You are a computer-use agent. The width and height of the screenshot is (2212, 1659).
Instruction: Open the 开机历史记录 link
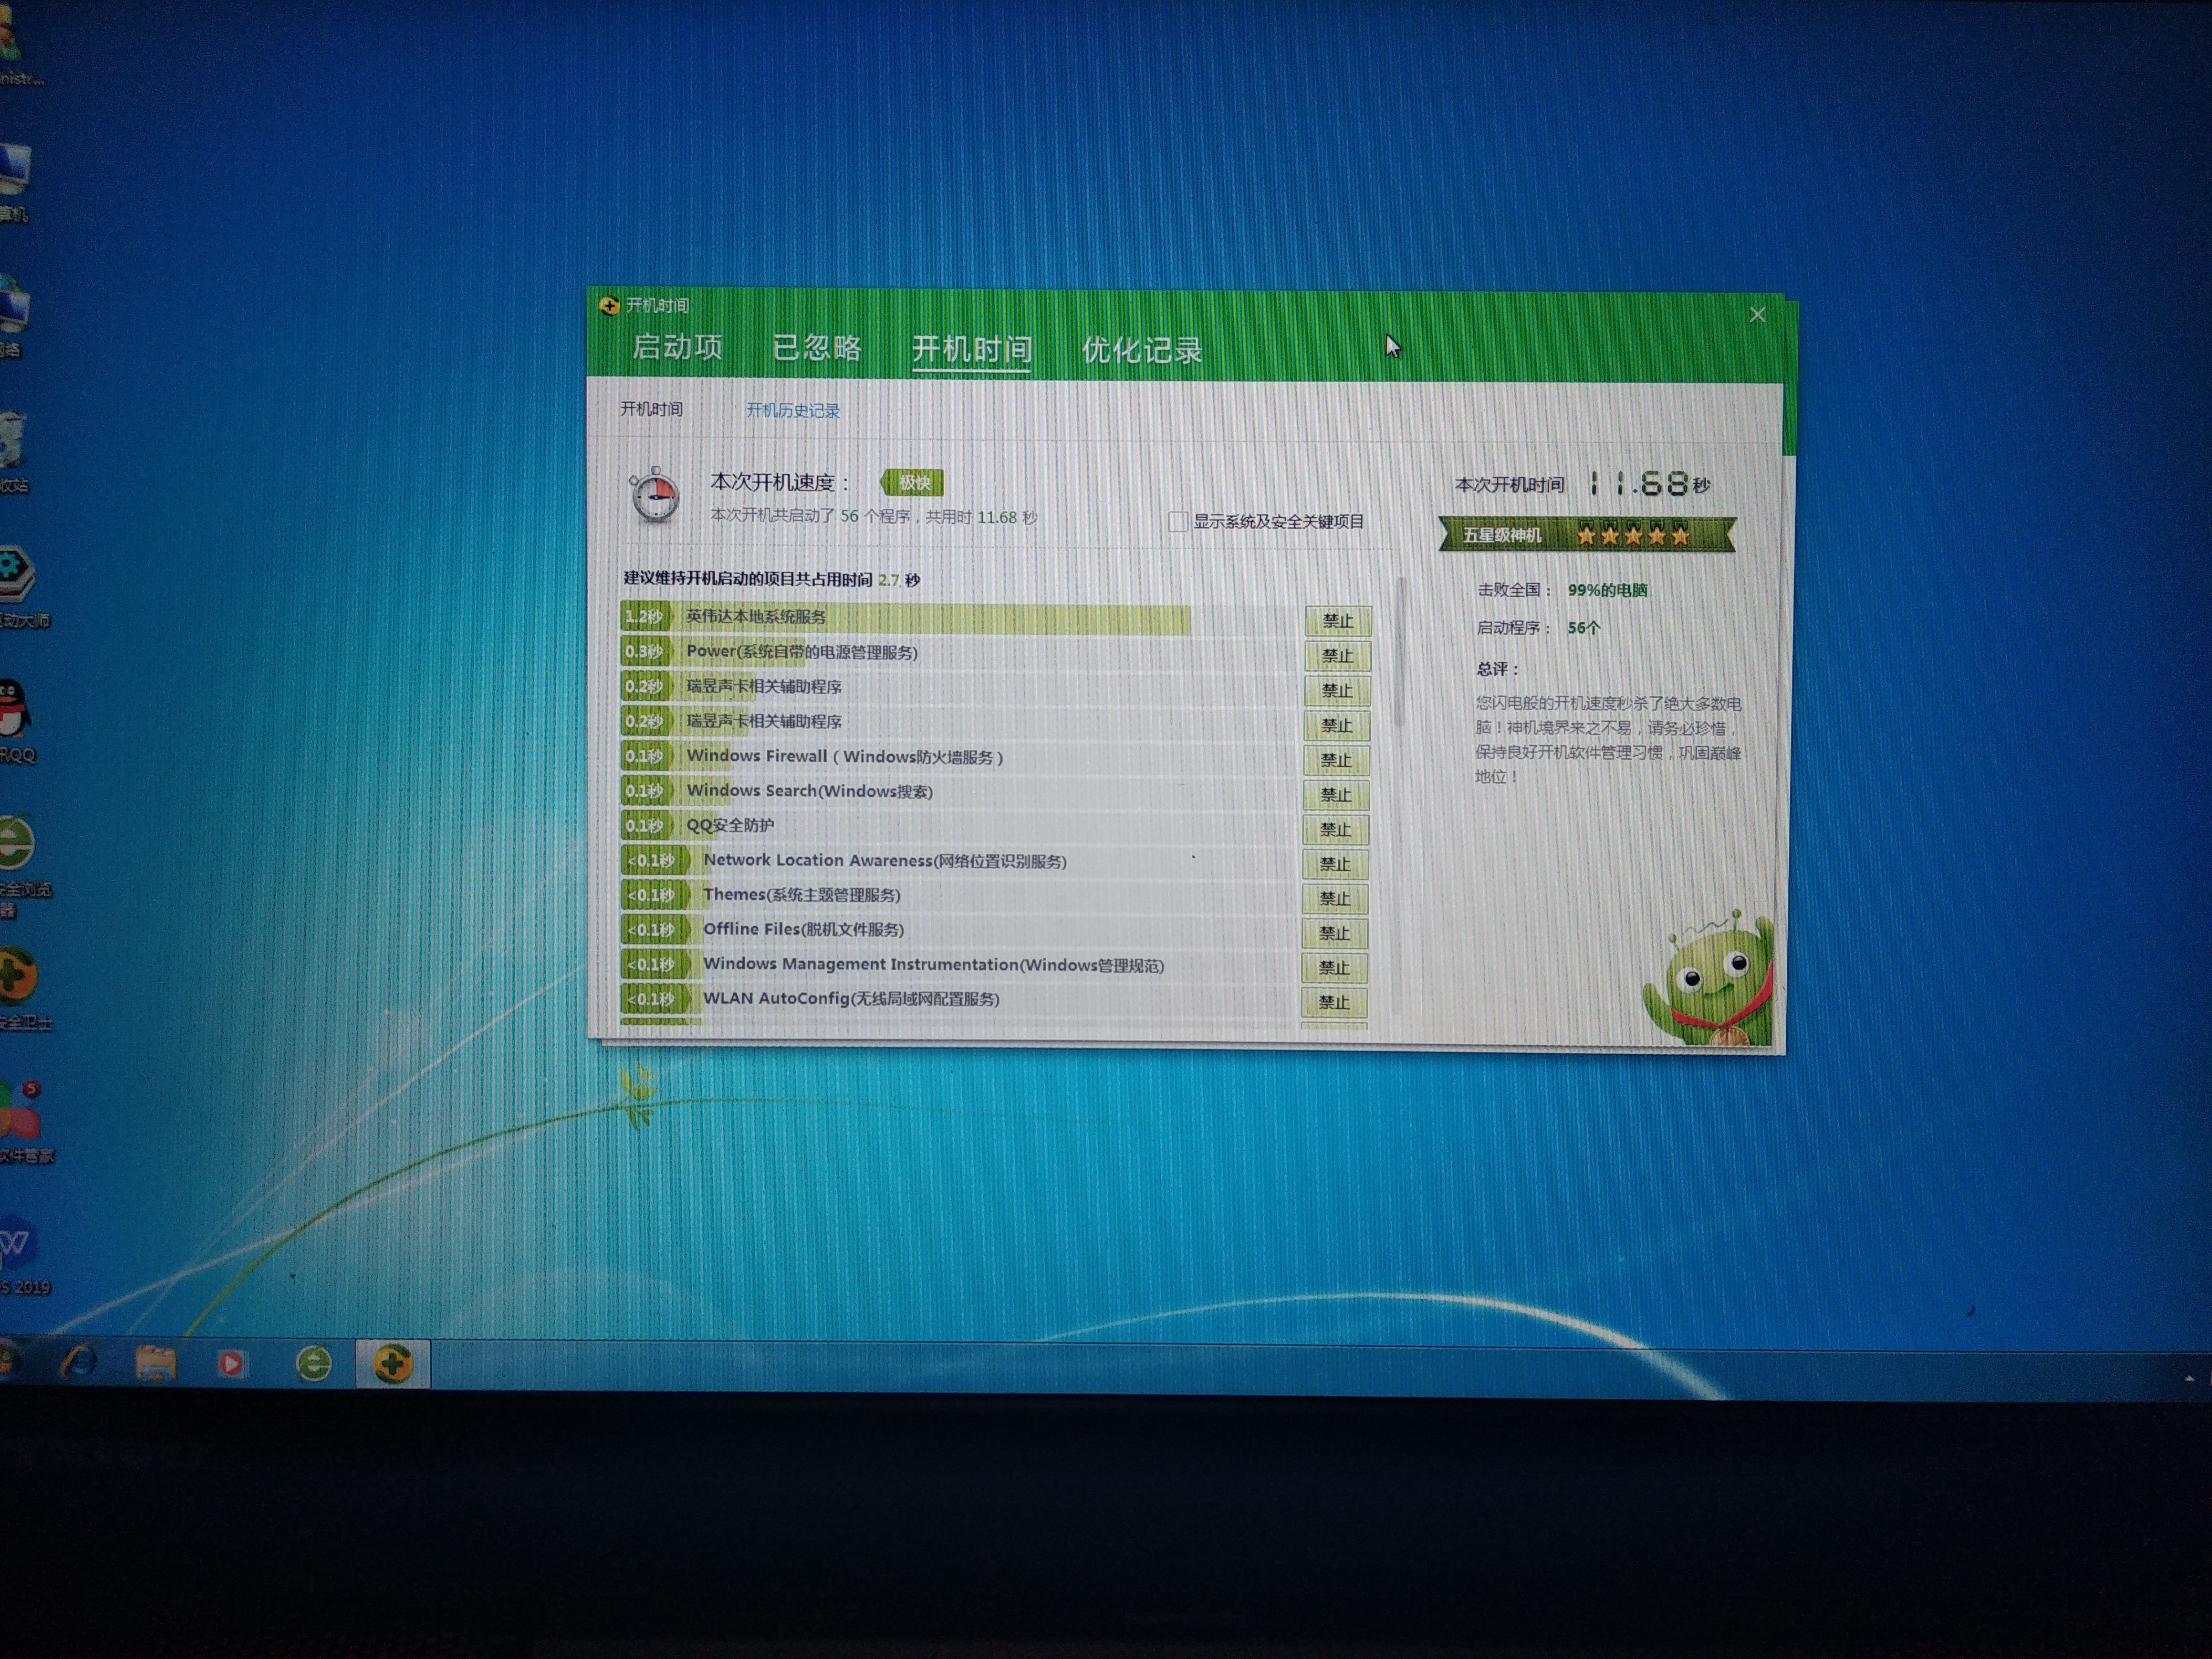pos(793,411)
